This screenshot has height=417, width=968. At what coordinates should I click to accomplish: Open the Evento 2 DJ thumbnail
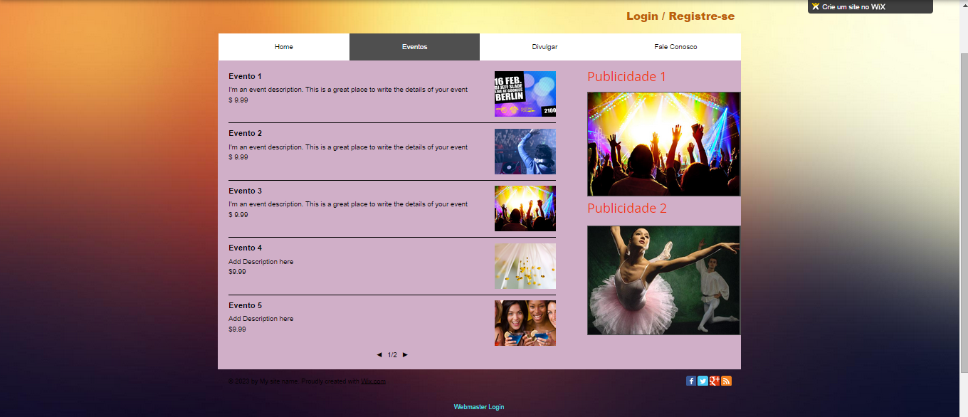pos(525,152)
